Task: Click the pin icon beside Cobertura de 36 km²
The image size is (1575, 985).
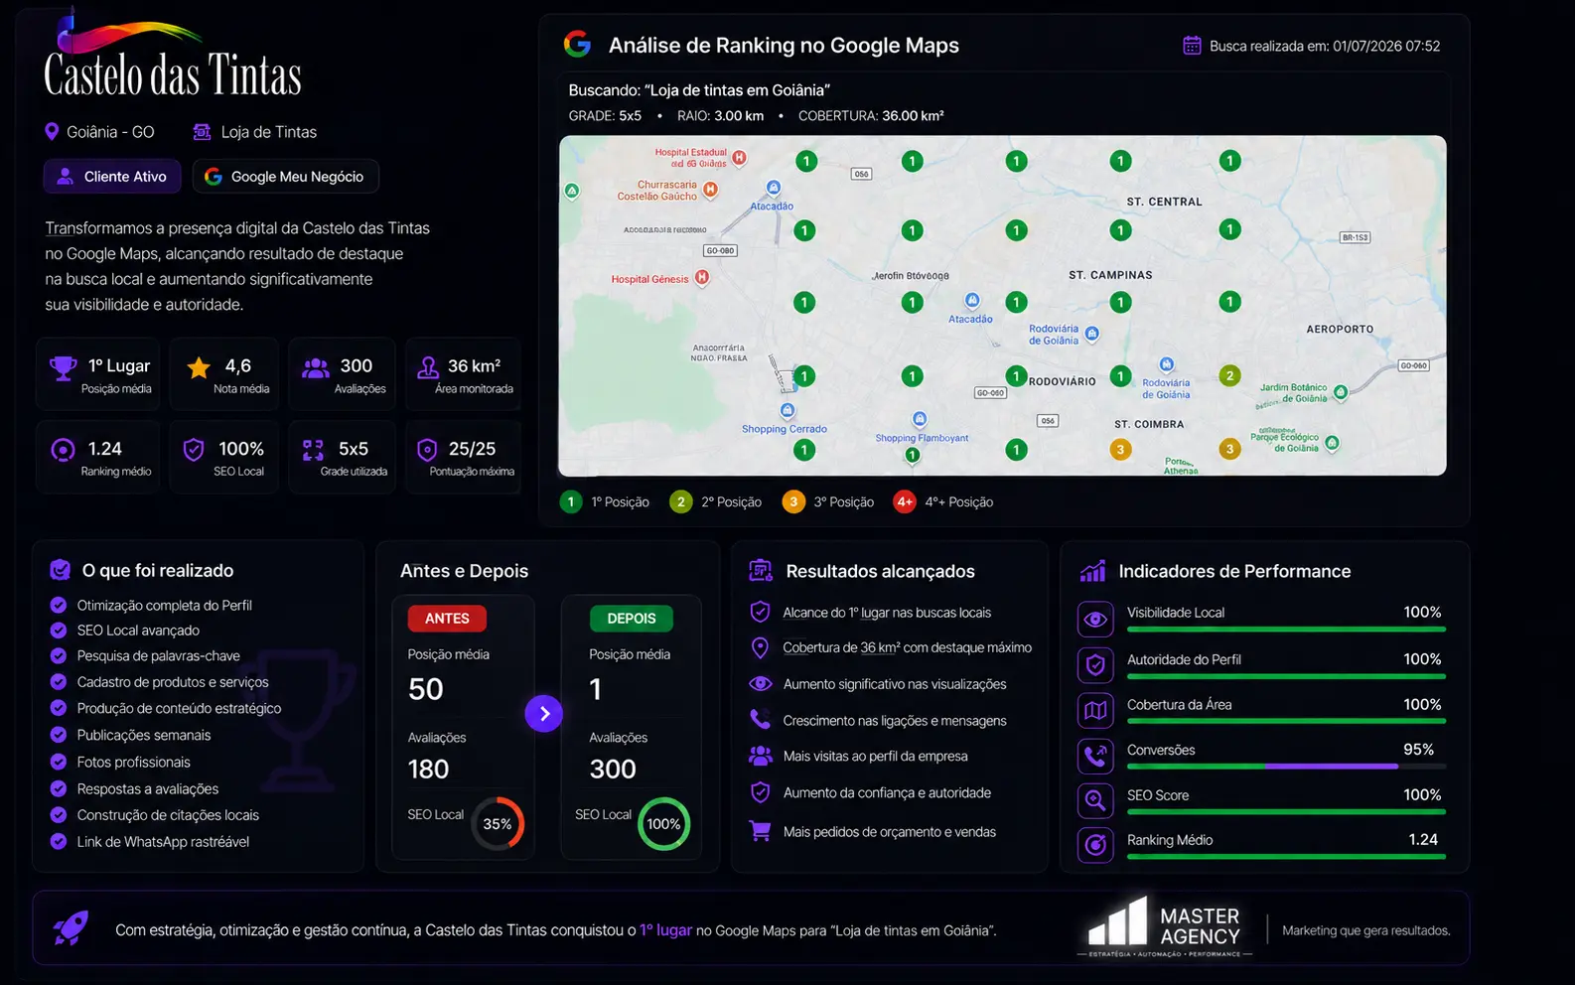Action: 760,647
